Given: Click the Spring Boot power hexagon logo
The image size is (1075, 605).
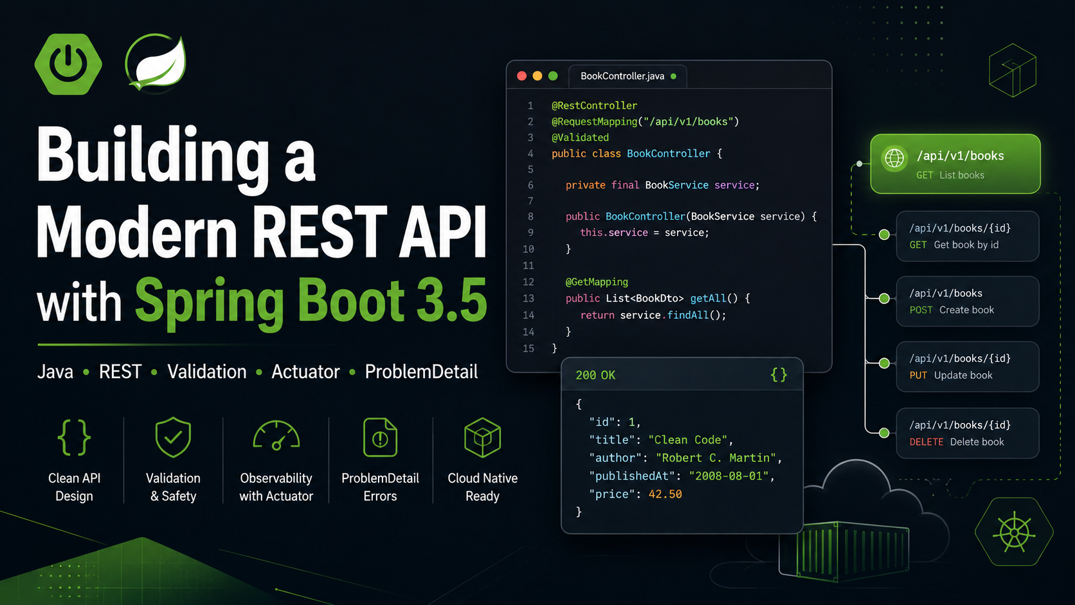Looking at the screenshot, I should click(x=68, y=64).
